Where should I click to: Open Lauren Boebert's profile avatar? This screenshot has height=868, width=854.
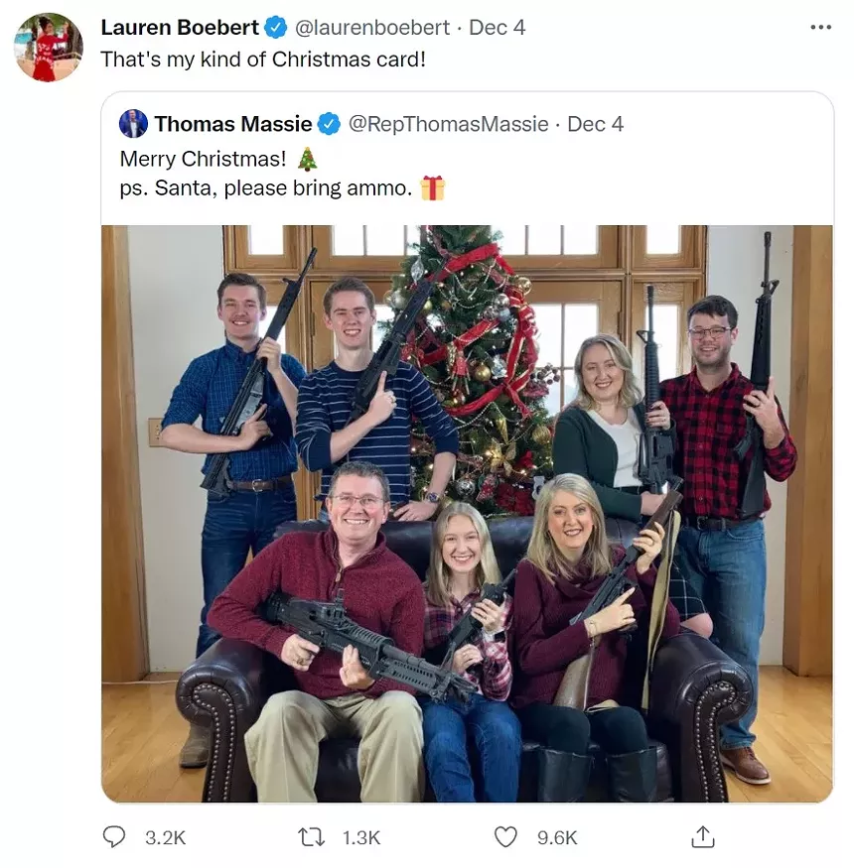(x=49, y=48)
